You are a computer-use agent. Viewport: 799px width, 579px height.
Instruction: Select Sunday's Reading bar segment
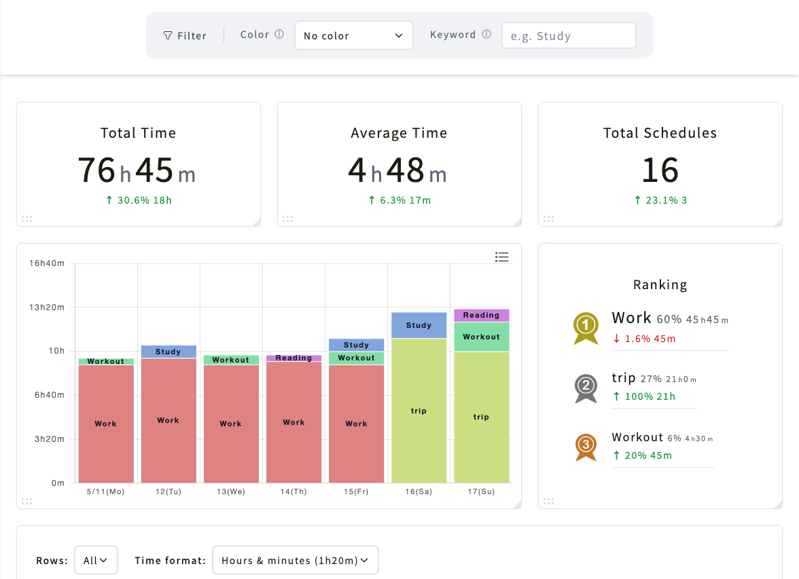click(482, 315)
